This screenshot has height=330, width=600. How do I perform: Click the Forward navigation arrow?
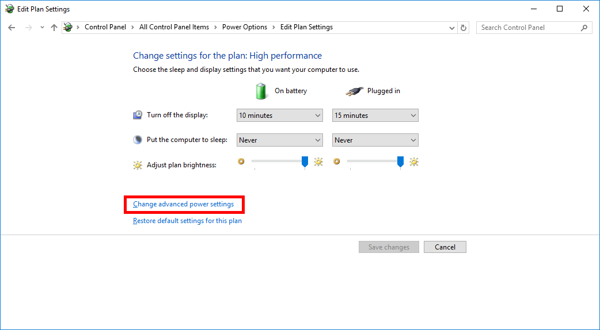28,28
